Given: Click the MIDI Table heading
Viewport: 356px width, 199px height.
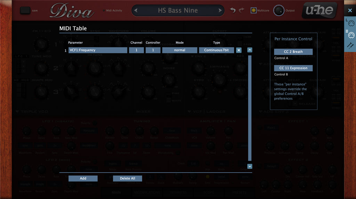Looking at the screenshot, I should pyautogui.click(x=73, y=29).
